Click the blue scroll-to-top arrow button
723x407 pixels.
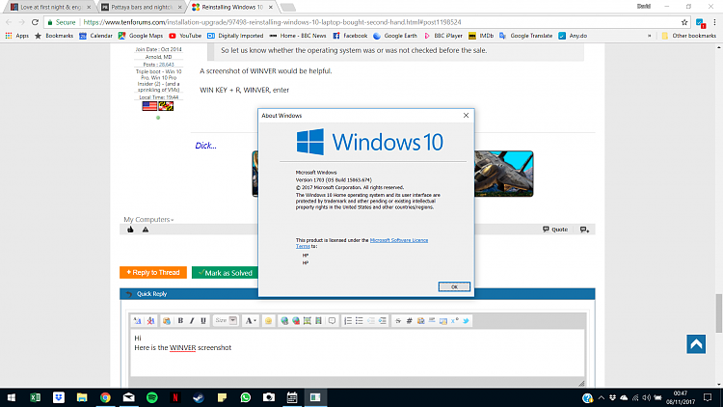(696, 344)
